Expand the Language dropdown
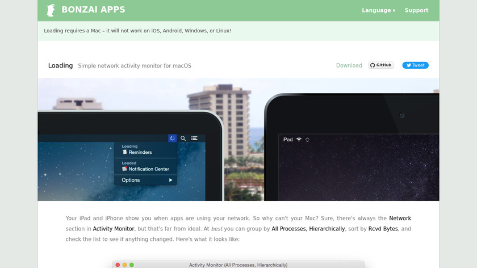This screenshot has height=268, width=477. point(378,10)
